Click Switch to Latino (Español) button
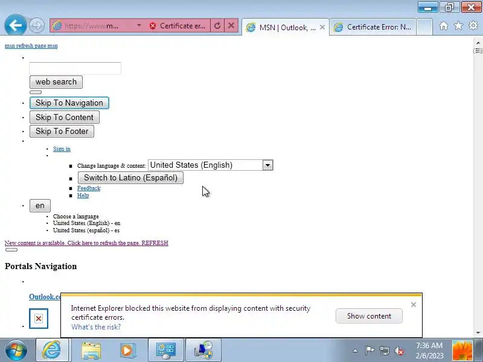Screen dimensions: 483x362 coord(130,177)
